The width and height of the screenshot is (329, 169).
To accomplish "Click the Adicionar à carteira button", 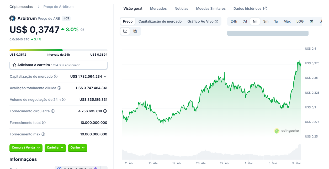I will click(x=59, y=65).
